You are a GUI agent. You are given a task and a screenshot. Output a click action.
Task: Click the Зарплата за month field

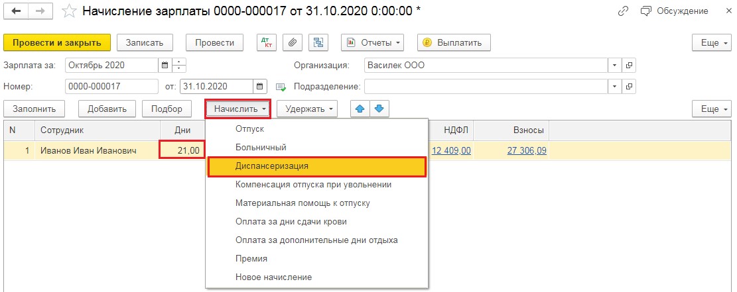point(112,66)
